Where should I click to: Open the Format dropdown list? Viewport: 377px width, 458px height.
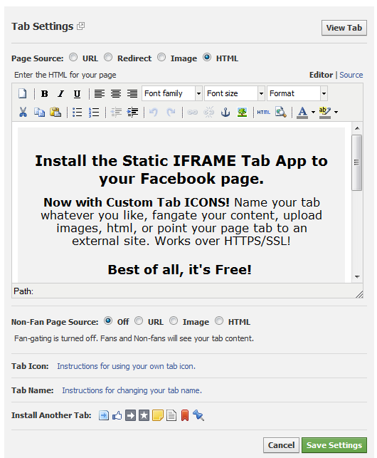(x=297, y=93)
